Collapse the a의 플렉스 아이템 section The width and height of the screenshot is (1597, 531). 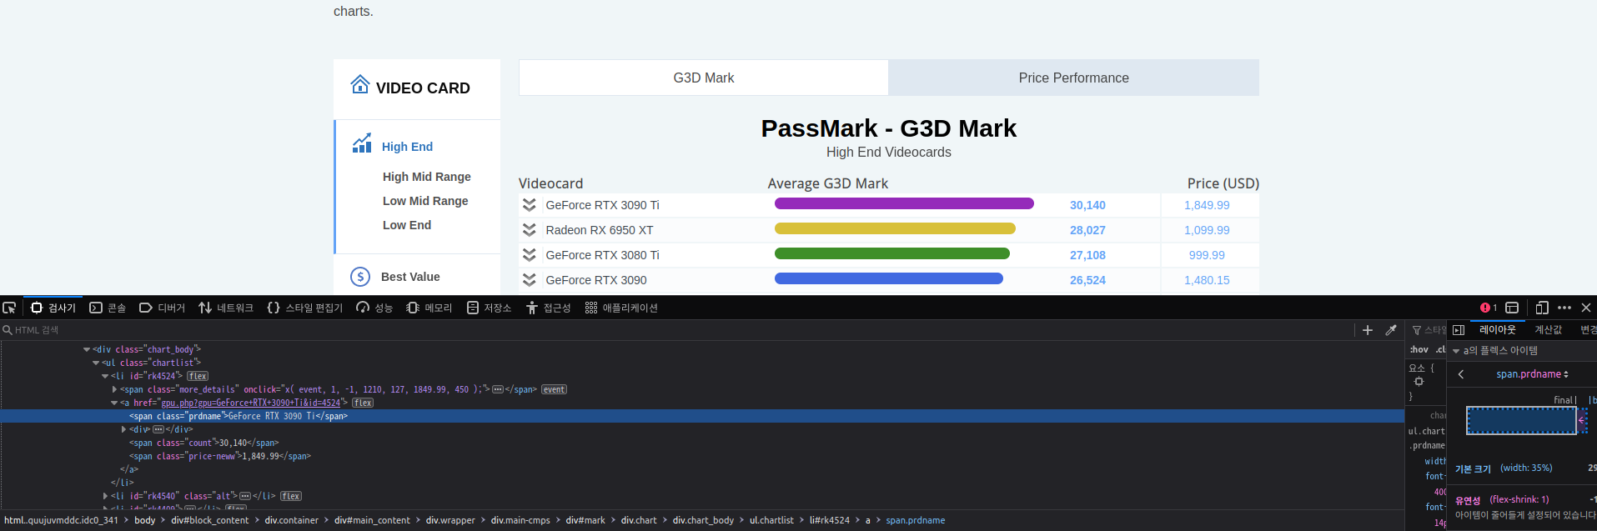(1456, 351)
